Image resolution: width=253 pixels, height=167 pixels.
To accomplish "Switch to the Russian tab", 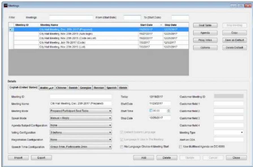I will [99, 88].
